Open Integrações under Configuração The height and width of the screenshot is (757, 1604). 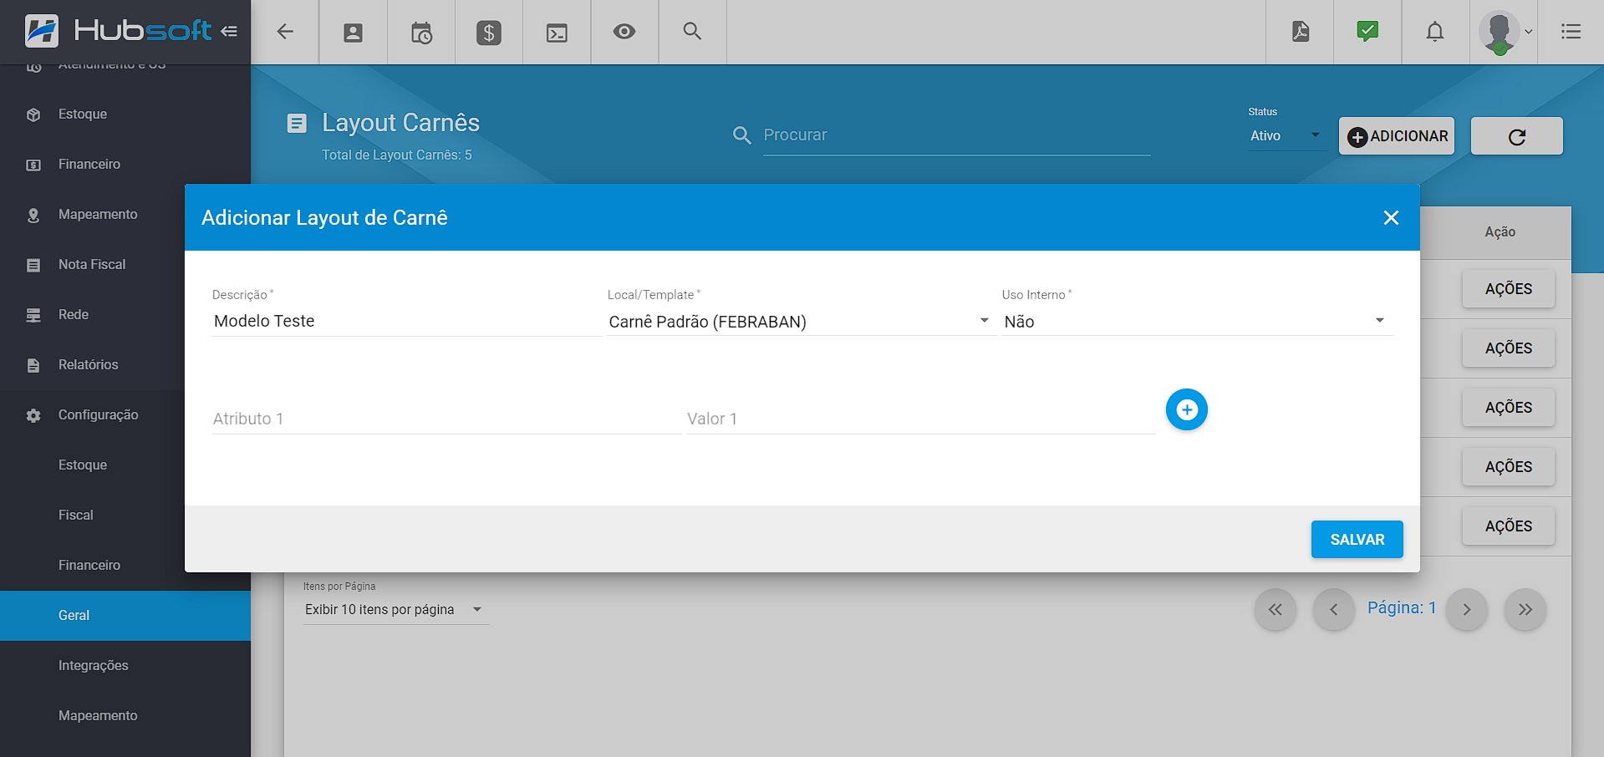(125, 666)
